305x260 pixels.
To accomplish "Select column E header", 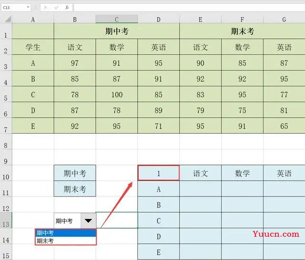I will pos(200,20).
